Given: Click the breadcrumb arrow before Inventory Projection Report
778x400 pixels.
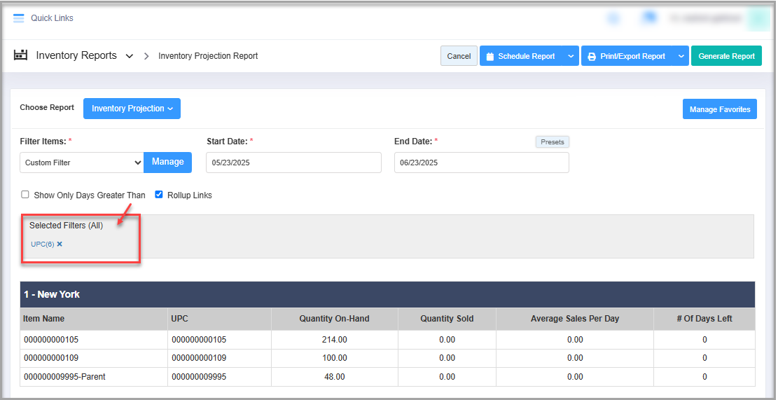Looking at the screenshot, I should [x=146, y=56].
